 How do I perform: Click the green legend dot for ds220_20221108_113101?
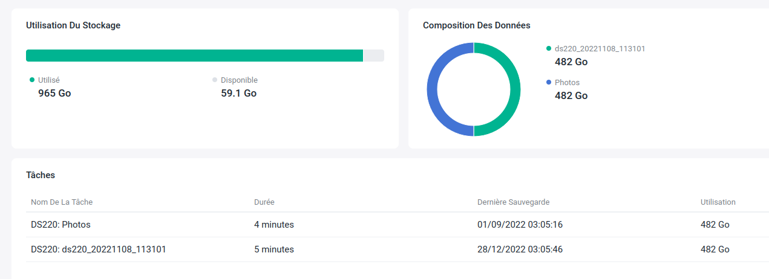(x=549, y=48)
